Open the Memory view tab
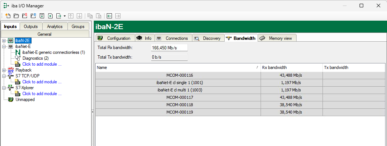The image size is (387, 146). [x=277, y=38]
